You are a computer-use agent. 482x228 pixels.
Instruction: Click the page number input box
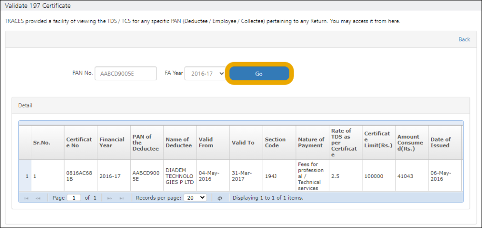pos(74,198)
